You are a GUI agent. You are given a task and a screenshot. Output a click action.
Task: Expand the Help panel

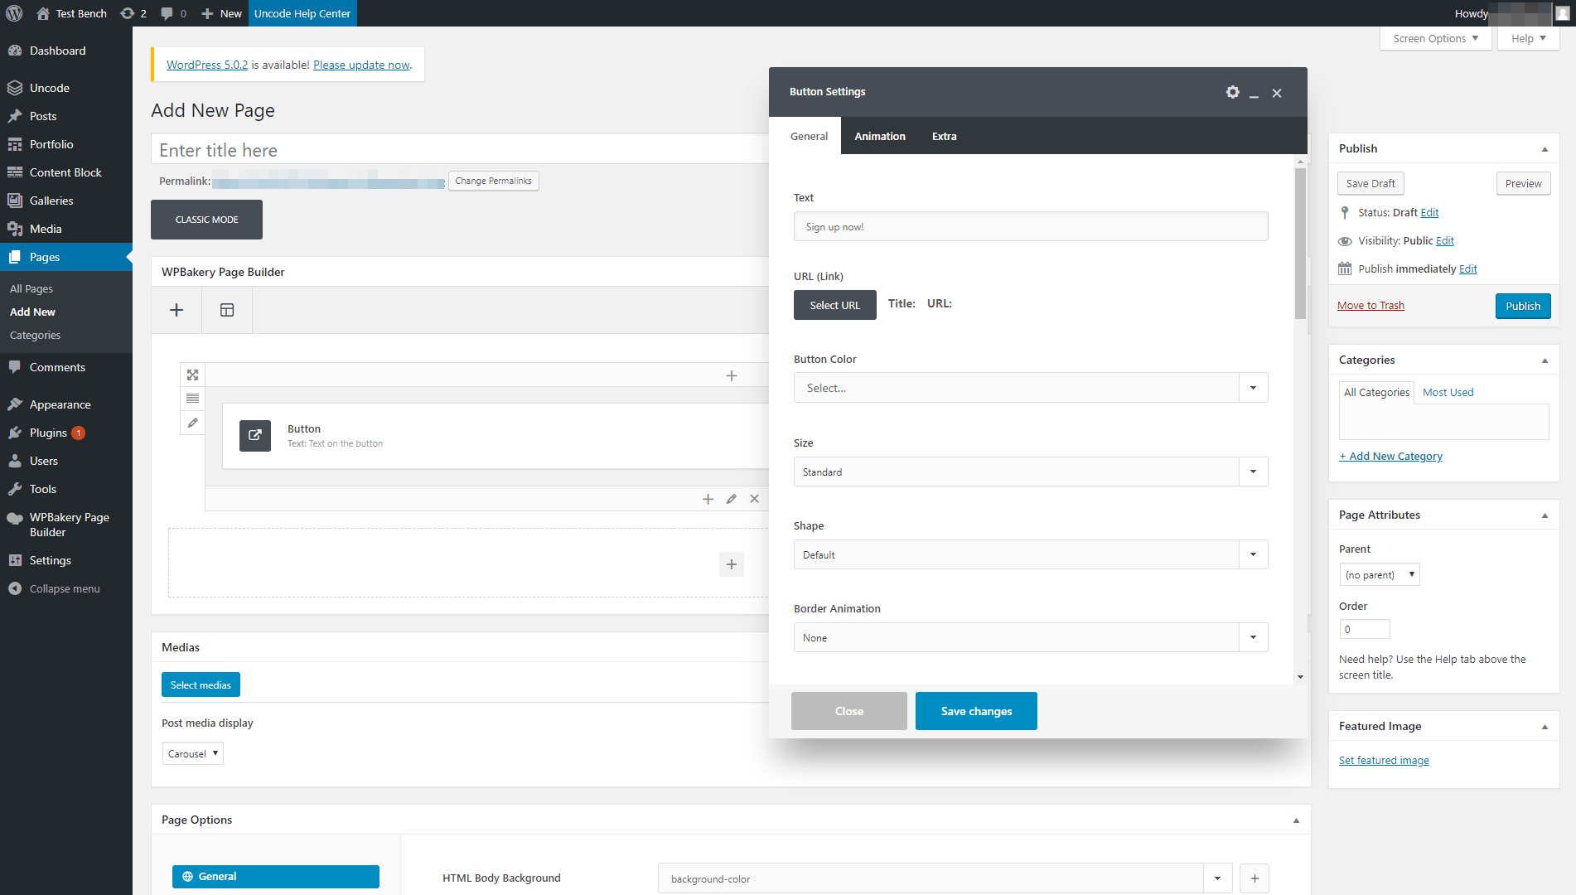[x=1529, y=38]
